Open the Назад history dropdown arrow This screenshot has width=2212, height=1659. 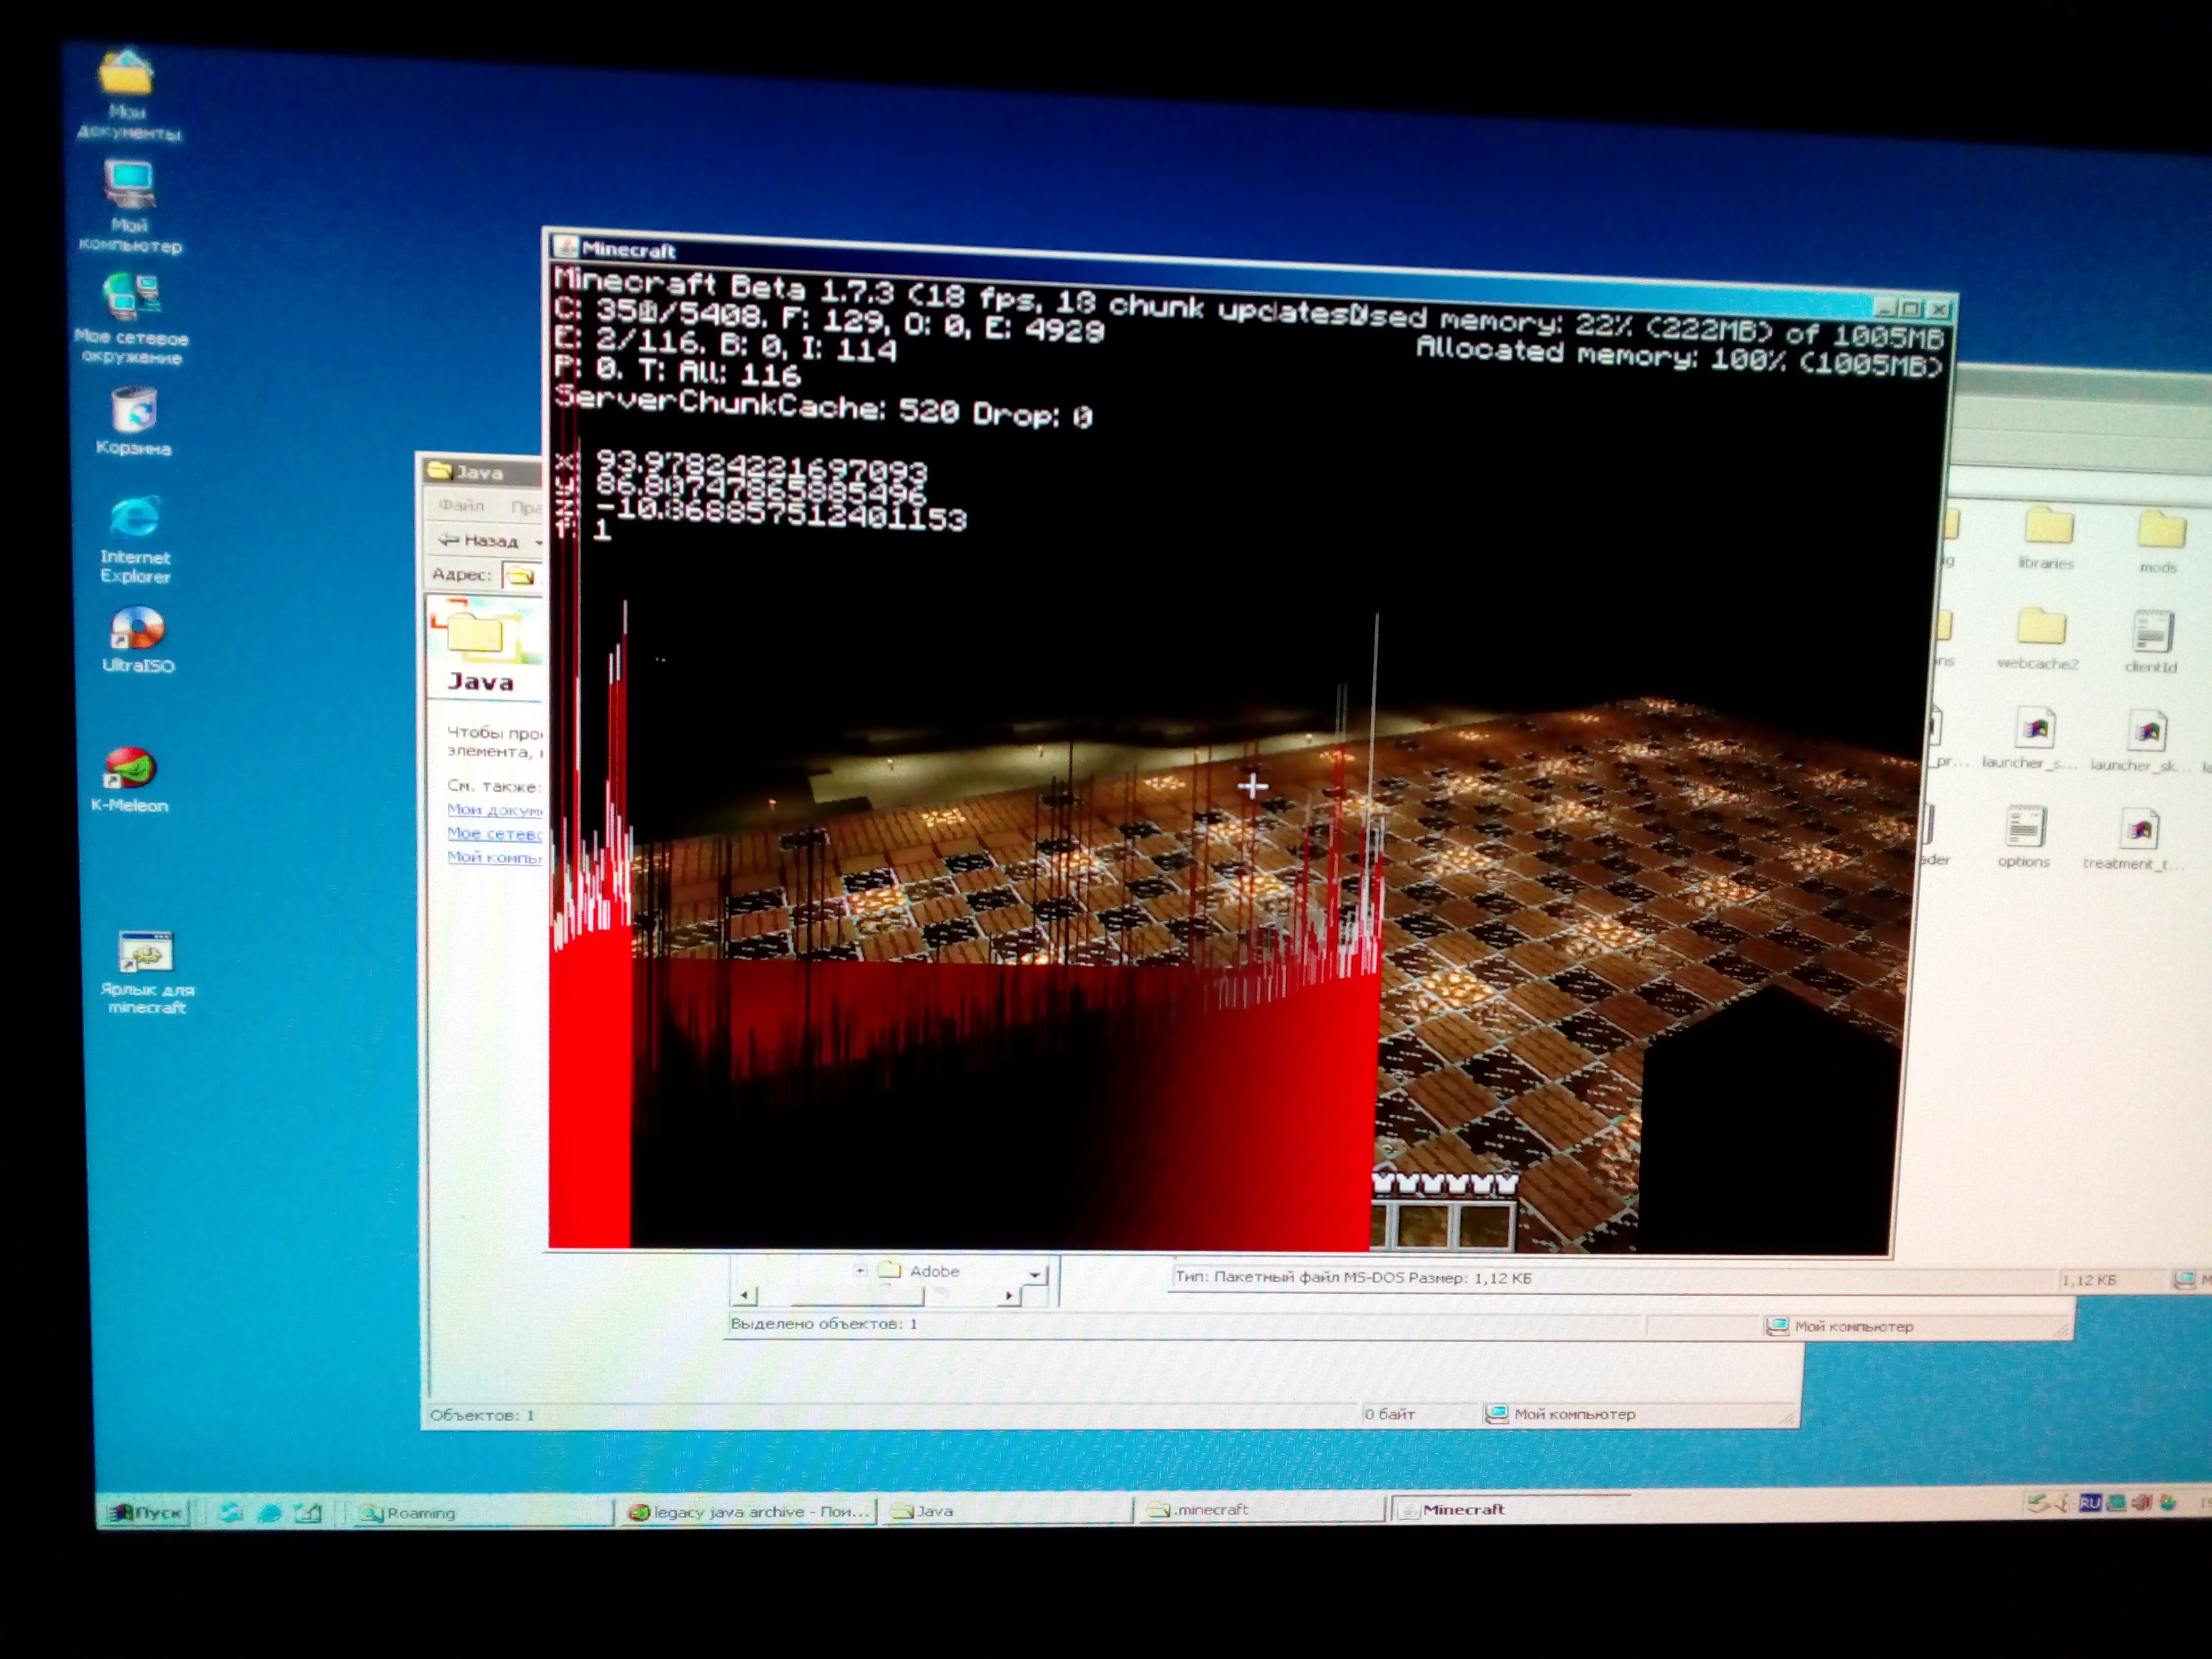pos(538,542)
